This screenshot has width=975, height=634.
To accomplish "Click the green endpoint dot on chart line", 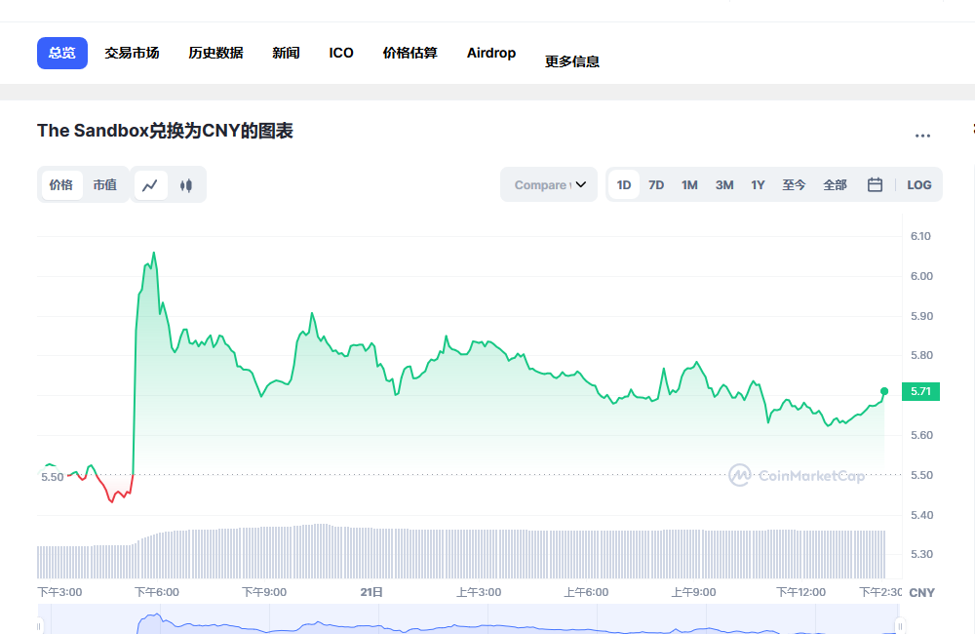I will tap(884, 391).
